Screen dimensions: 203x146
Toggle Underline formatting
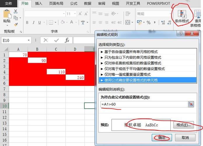coord(39,22)
